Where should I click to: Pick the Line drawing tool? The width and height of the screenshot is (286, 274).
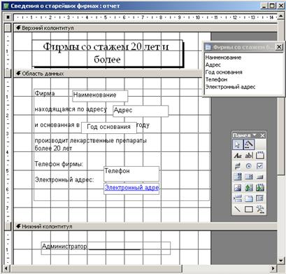pyautogui.click(x=238, y=209)
